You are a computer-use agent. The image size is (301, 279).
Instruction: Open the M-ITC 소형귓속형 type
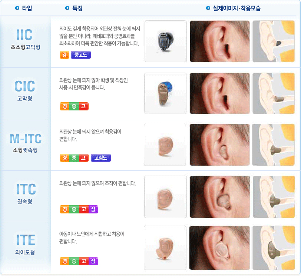[25, 143]
